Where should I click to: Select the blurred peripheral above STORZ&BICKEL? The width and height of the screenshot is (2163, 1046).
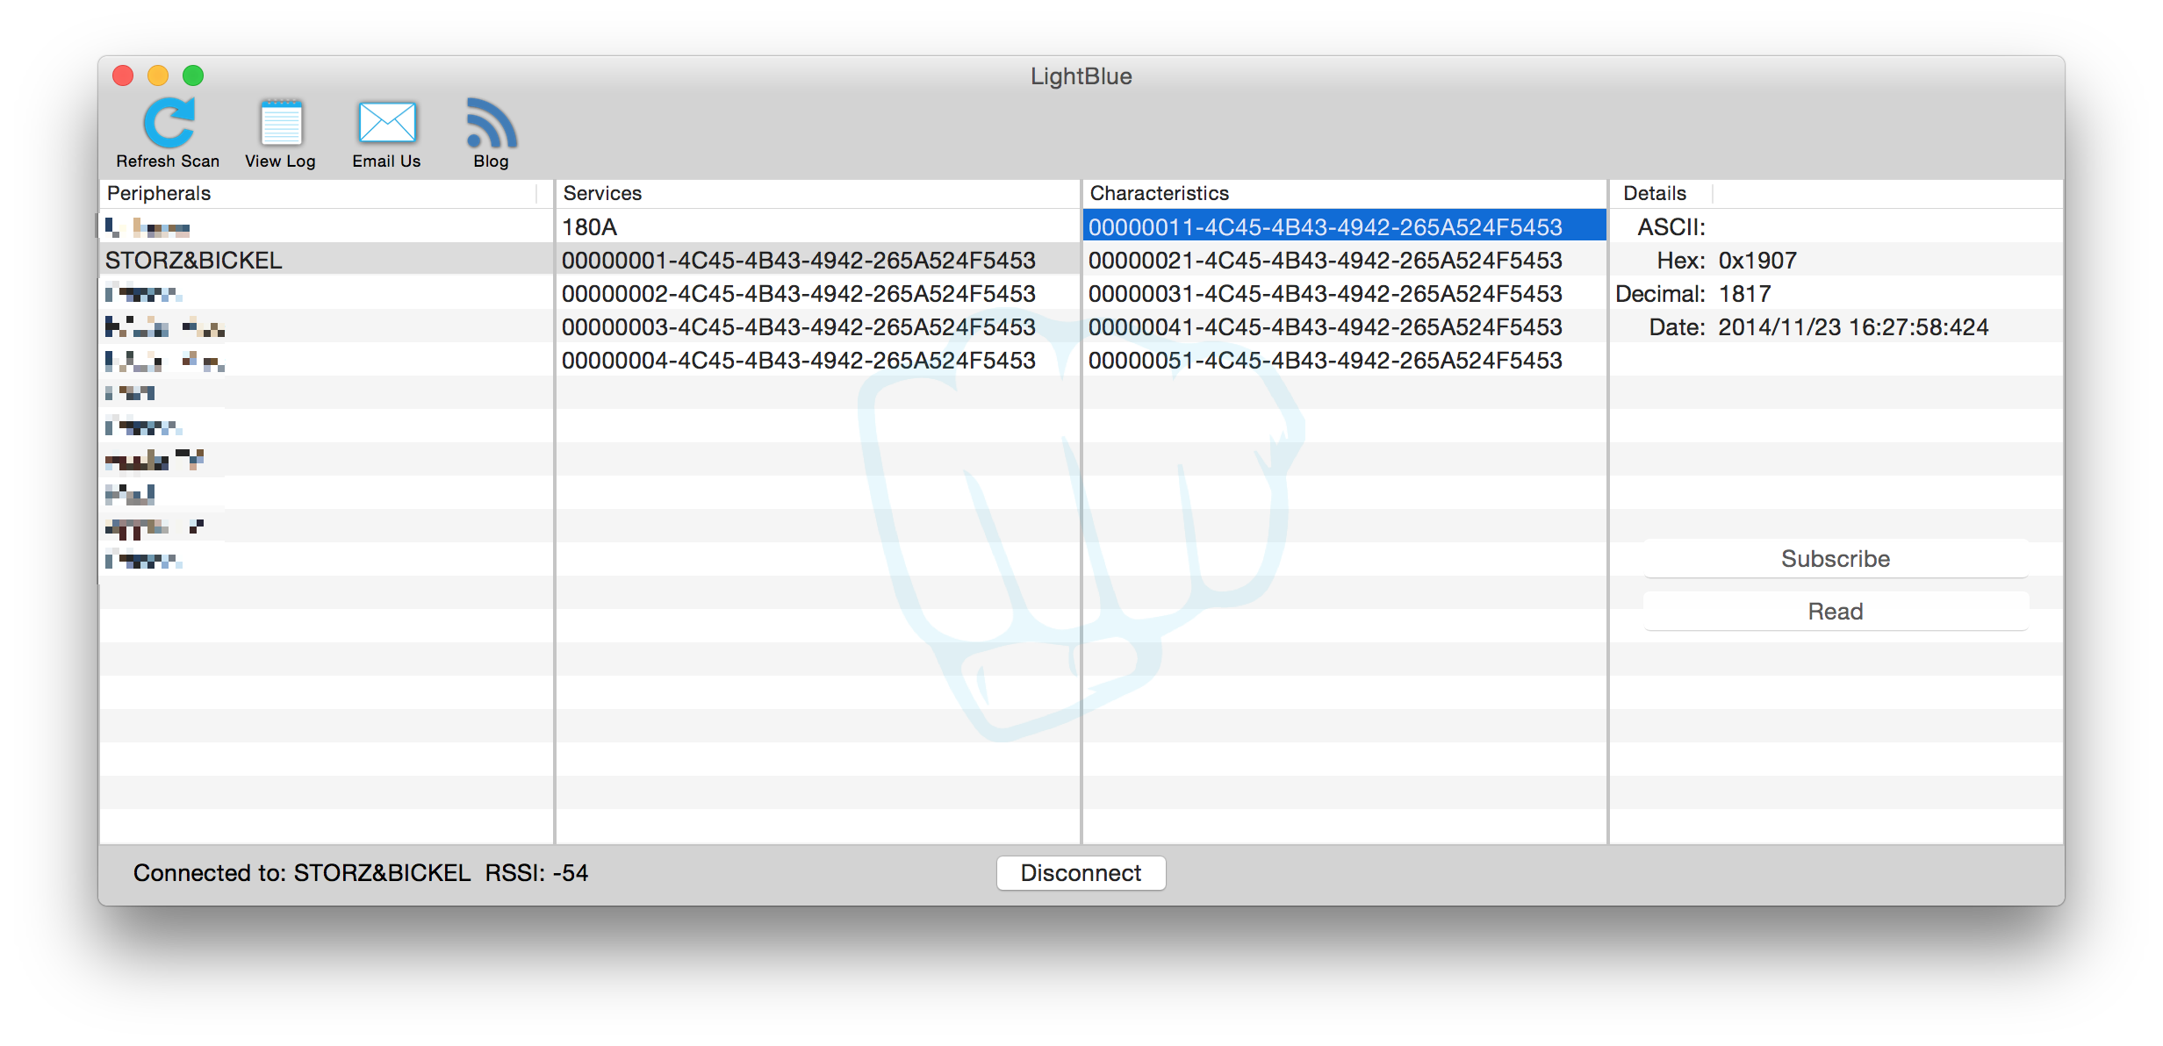[326, 227]
